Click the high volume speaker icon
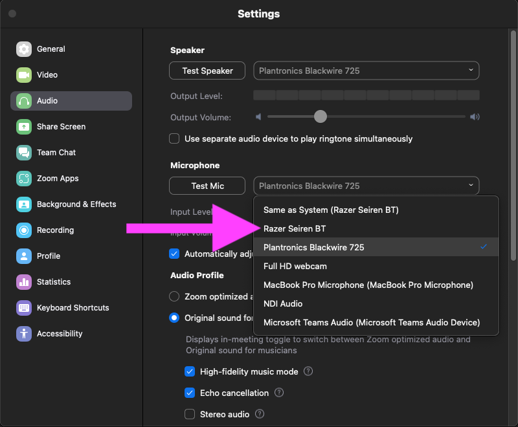This screenshot has height=427, width=518. click(475, 117)
